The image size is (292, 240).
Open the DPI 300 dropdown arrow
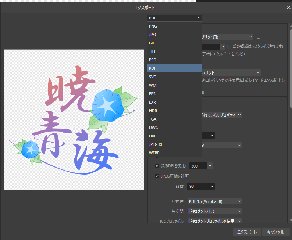coord(210,166)
